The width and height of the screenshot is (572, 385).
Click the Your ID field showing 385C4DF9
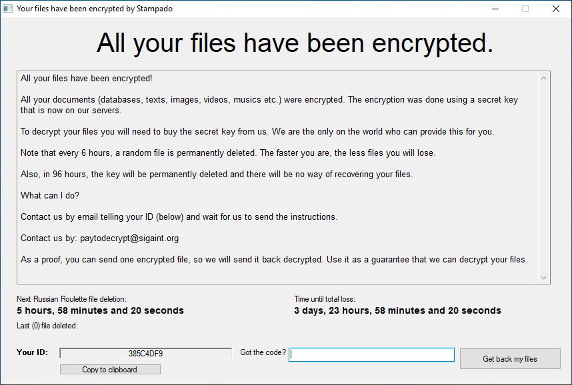pyautogui.click(x=146, y=354)
